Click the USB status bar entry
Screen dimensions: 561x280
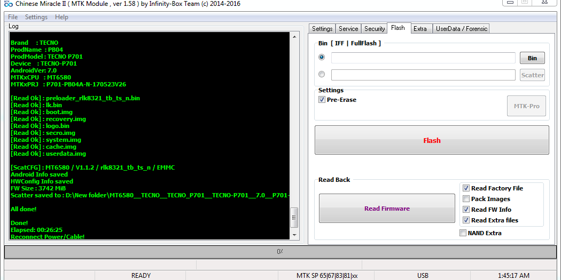pos(423,276)
